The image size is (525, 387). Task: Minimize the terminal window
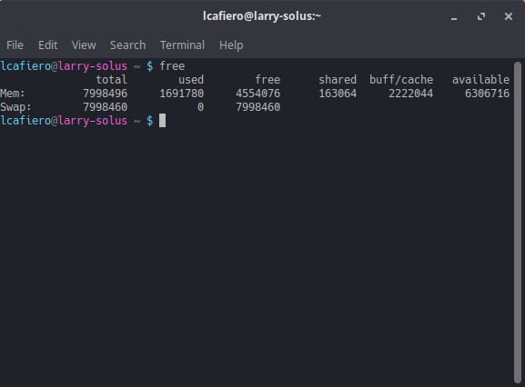pos(454,16)
